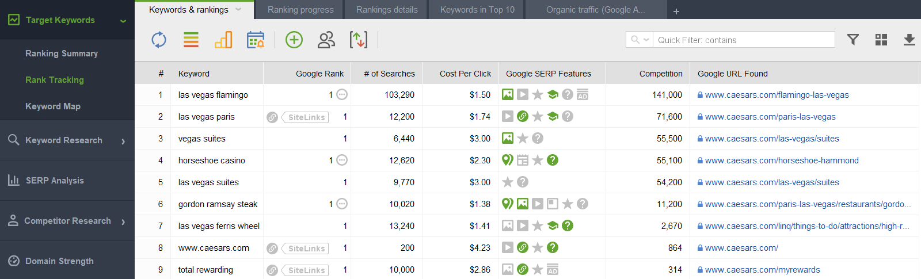The width and height of the screenshot is (921, 279).
Task: Open www.caesars.com/paris-las-vegas URL
Action: (x=770, y=117)
